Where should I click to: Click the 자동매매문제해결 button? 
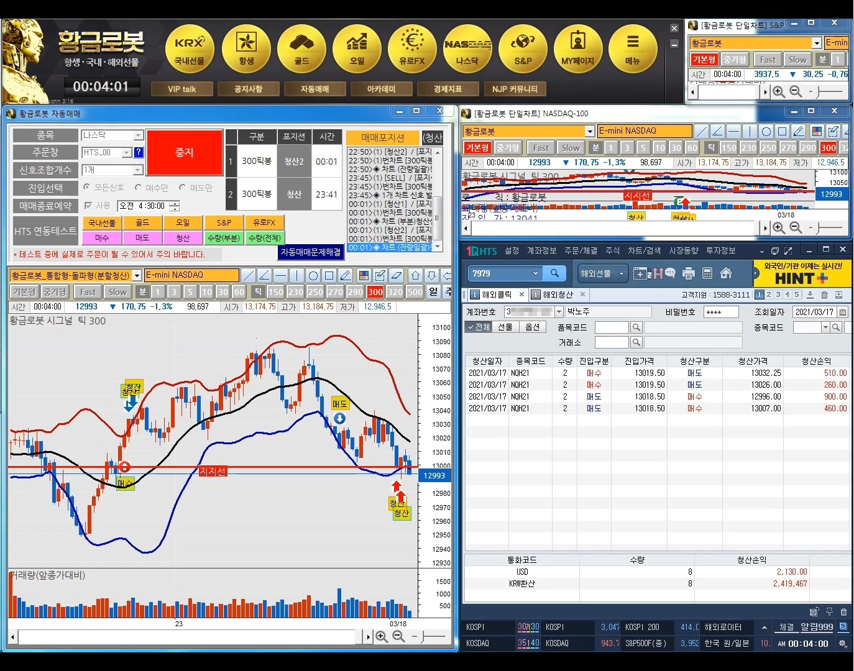click(311, 252)
